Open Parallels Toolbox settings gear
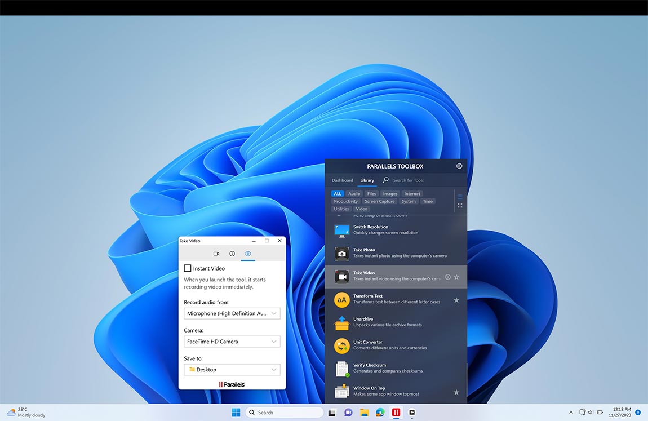Screen dimensions: 648x421 [459, 166]
